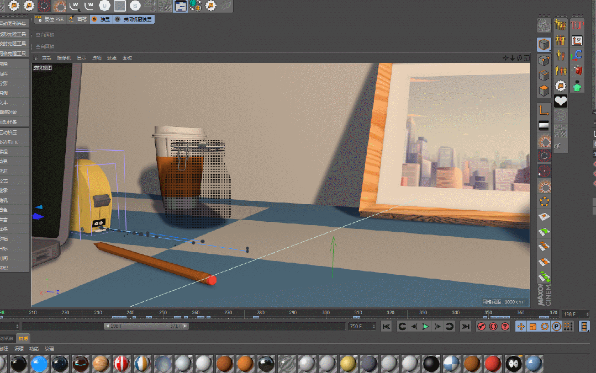596x373 pixels.
Task: Click the viewport rotate-camera navigation icon
Action: pyautogui.click(x=519, y=58)
